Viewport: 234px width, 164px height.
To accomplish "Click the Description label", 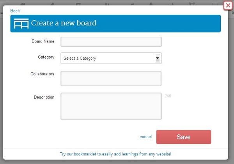I will pyautogui.click(x=44, y=97).
